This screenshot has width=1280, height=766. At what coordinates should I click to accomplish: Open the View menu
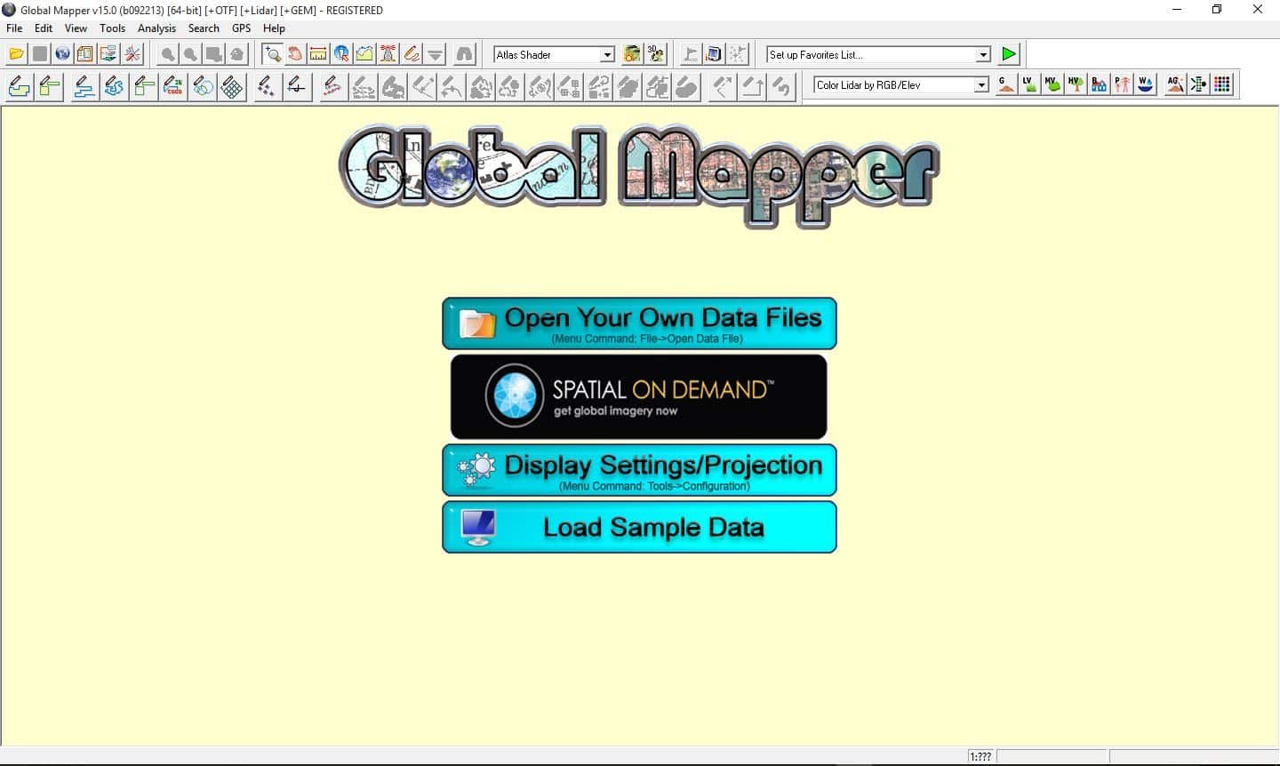tap(76, 28)
